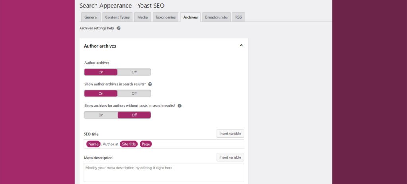The width and height of the screenshot is (407, 184).
Task: Click Insert variable for SEO title
Action: tap(230, 134)
